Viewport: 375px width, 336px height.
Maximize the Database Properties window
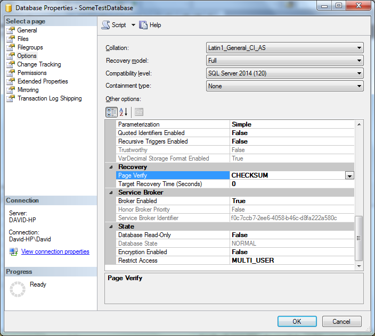click(x=339, y=5)
